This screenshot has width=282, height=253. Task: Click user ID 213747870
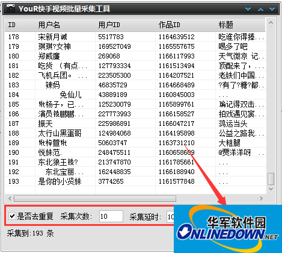coord(114,162)
